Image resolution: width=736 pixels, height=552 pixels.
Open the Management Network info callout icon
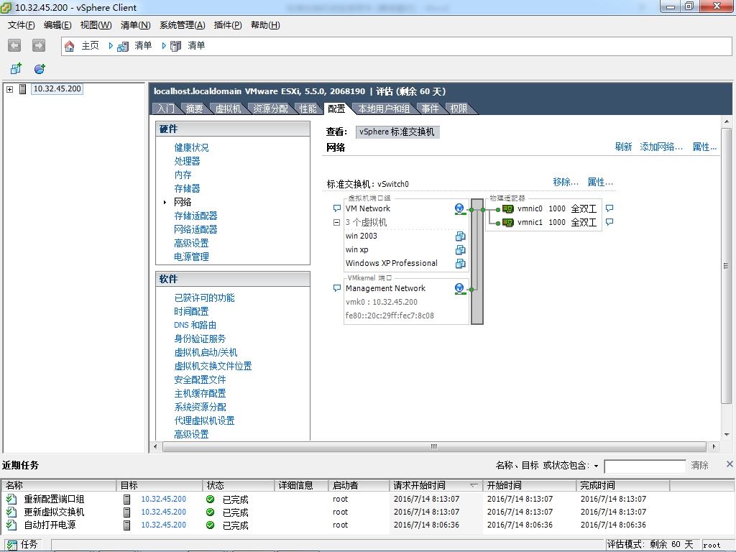pos(336,288)
